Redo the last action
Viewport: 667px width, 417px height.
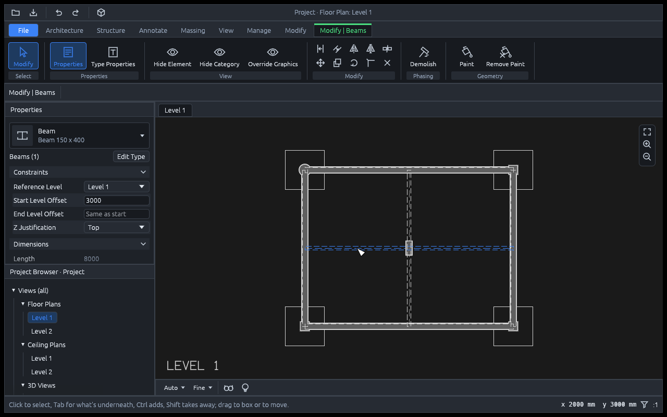click(76, 13)
